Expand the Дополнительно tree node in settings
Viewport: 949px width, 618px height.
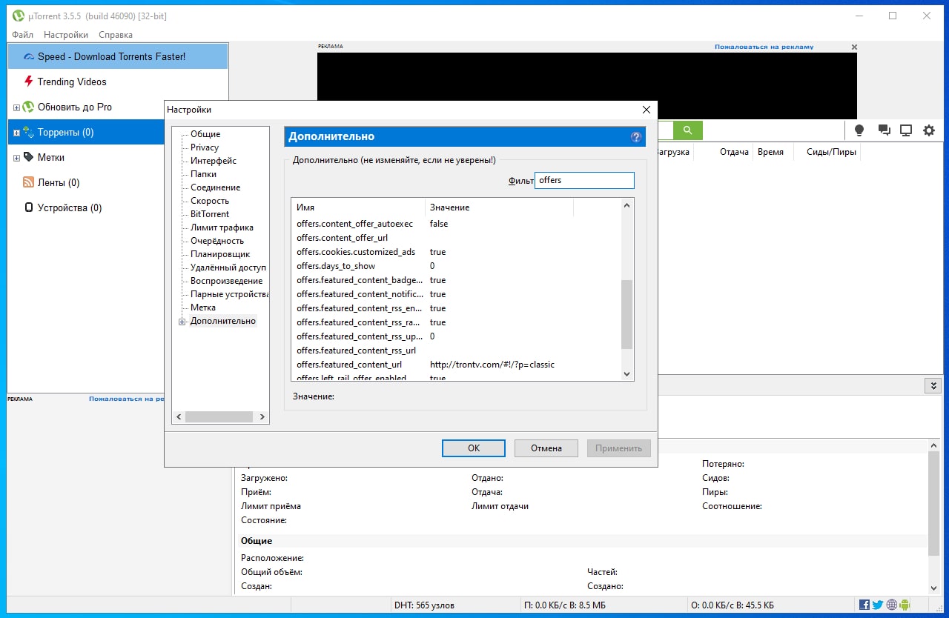182,322
